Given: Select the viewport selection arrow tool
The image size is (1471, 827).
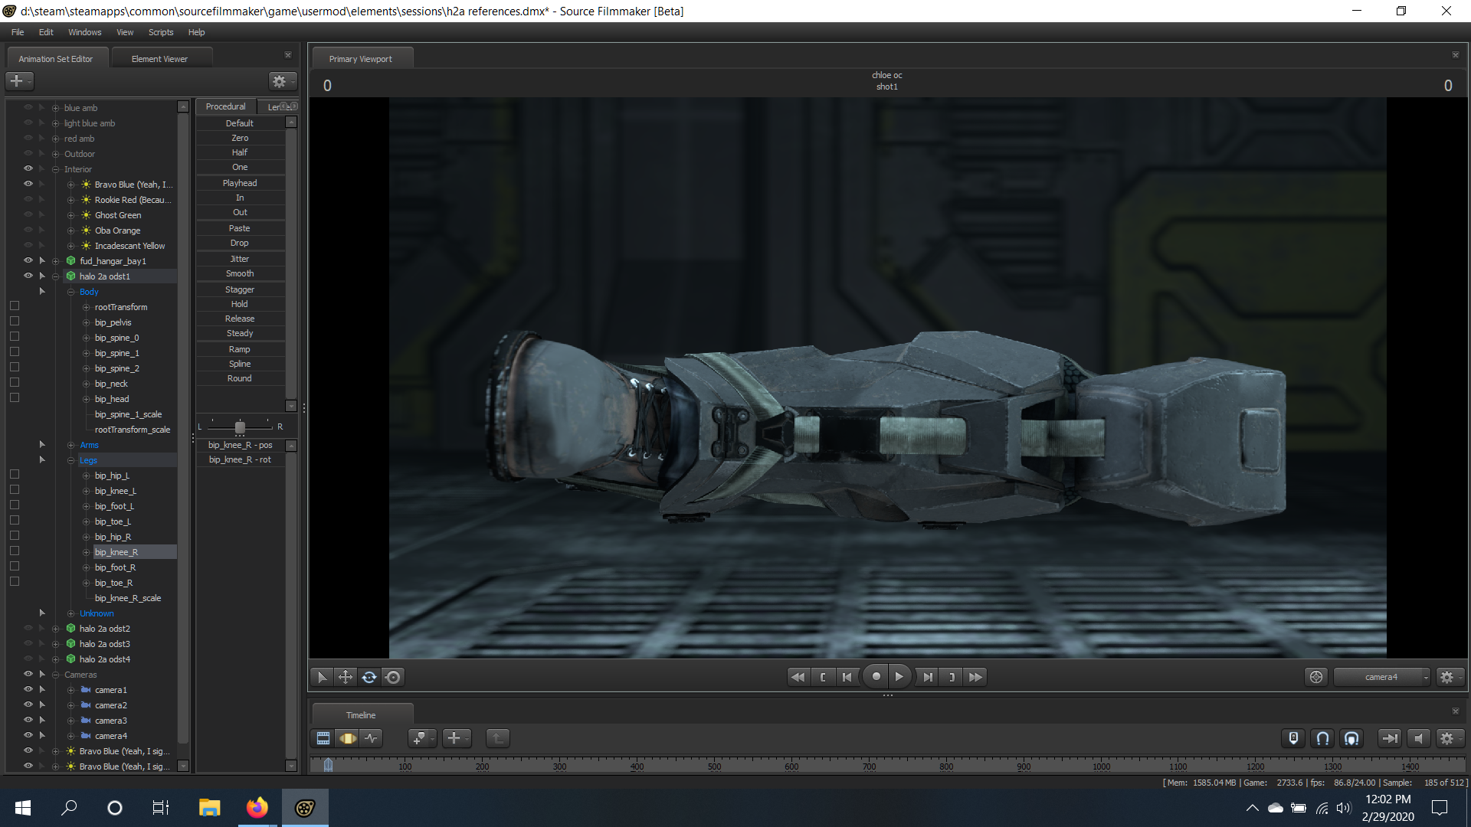Looking at the screenshot, I should (x=322, y=677).
